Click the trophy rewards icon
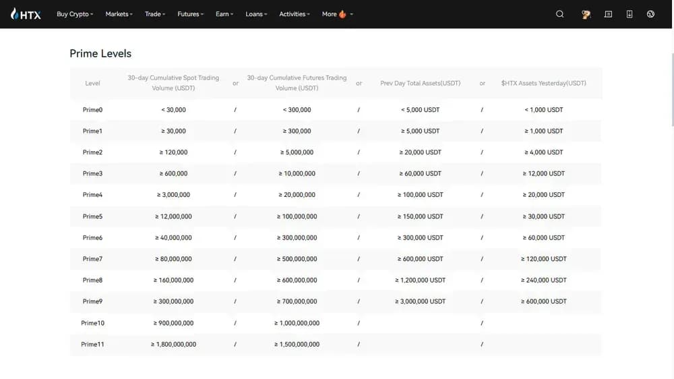This screenshot has width=674, height=379. pyautogui.click(x=586, y=14)
